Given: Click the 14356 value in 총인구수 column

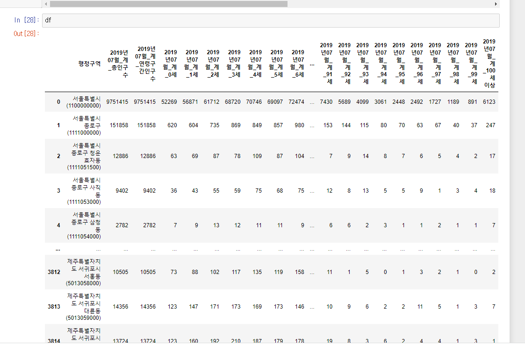Looking at the screenshot, I should point(120,306).
